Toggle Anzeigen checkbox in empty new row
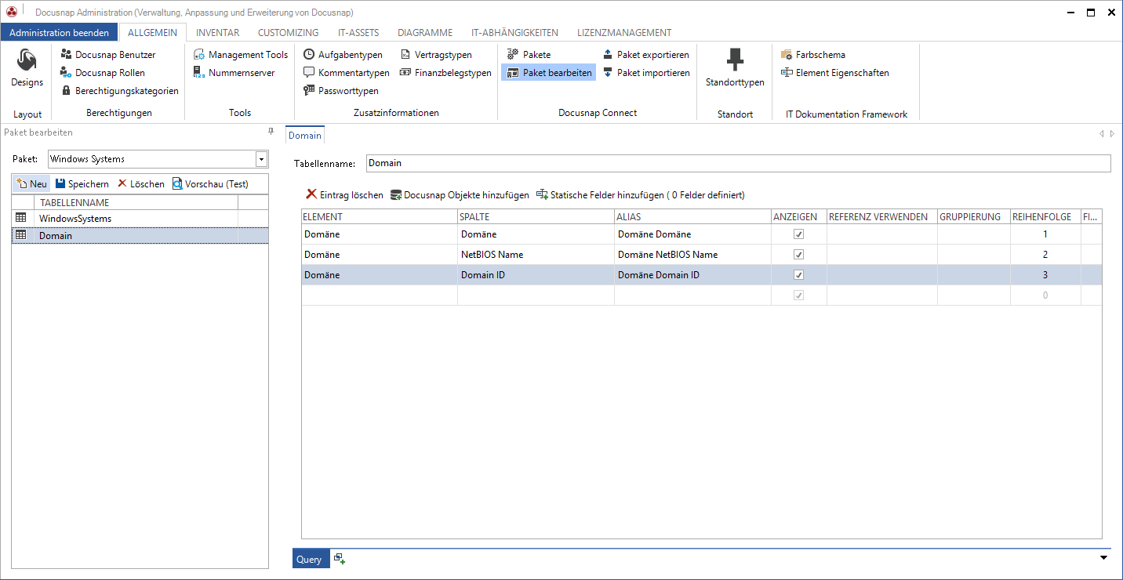Viewport: 1123px width, 580px height. click(x=799, y=295)
